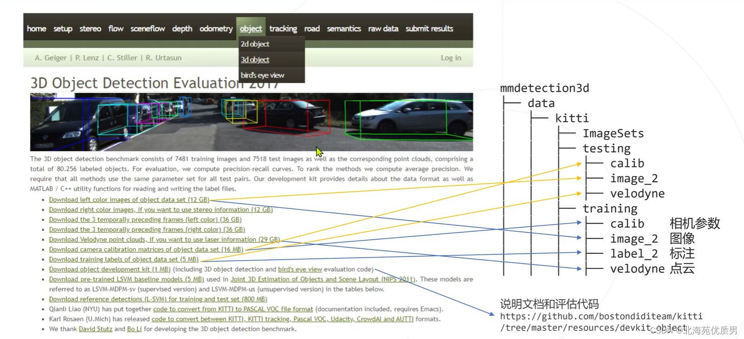This screenshot has height=339, width=744.
Task: Select the data folder in tree
Action: (541, 103)
